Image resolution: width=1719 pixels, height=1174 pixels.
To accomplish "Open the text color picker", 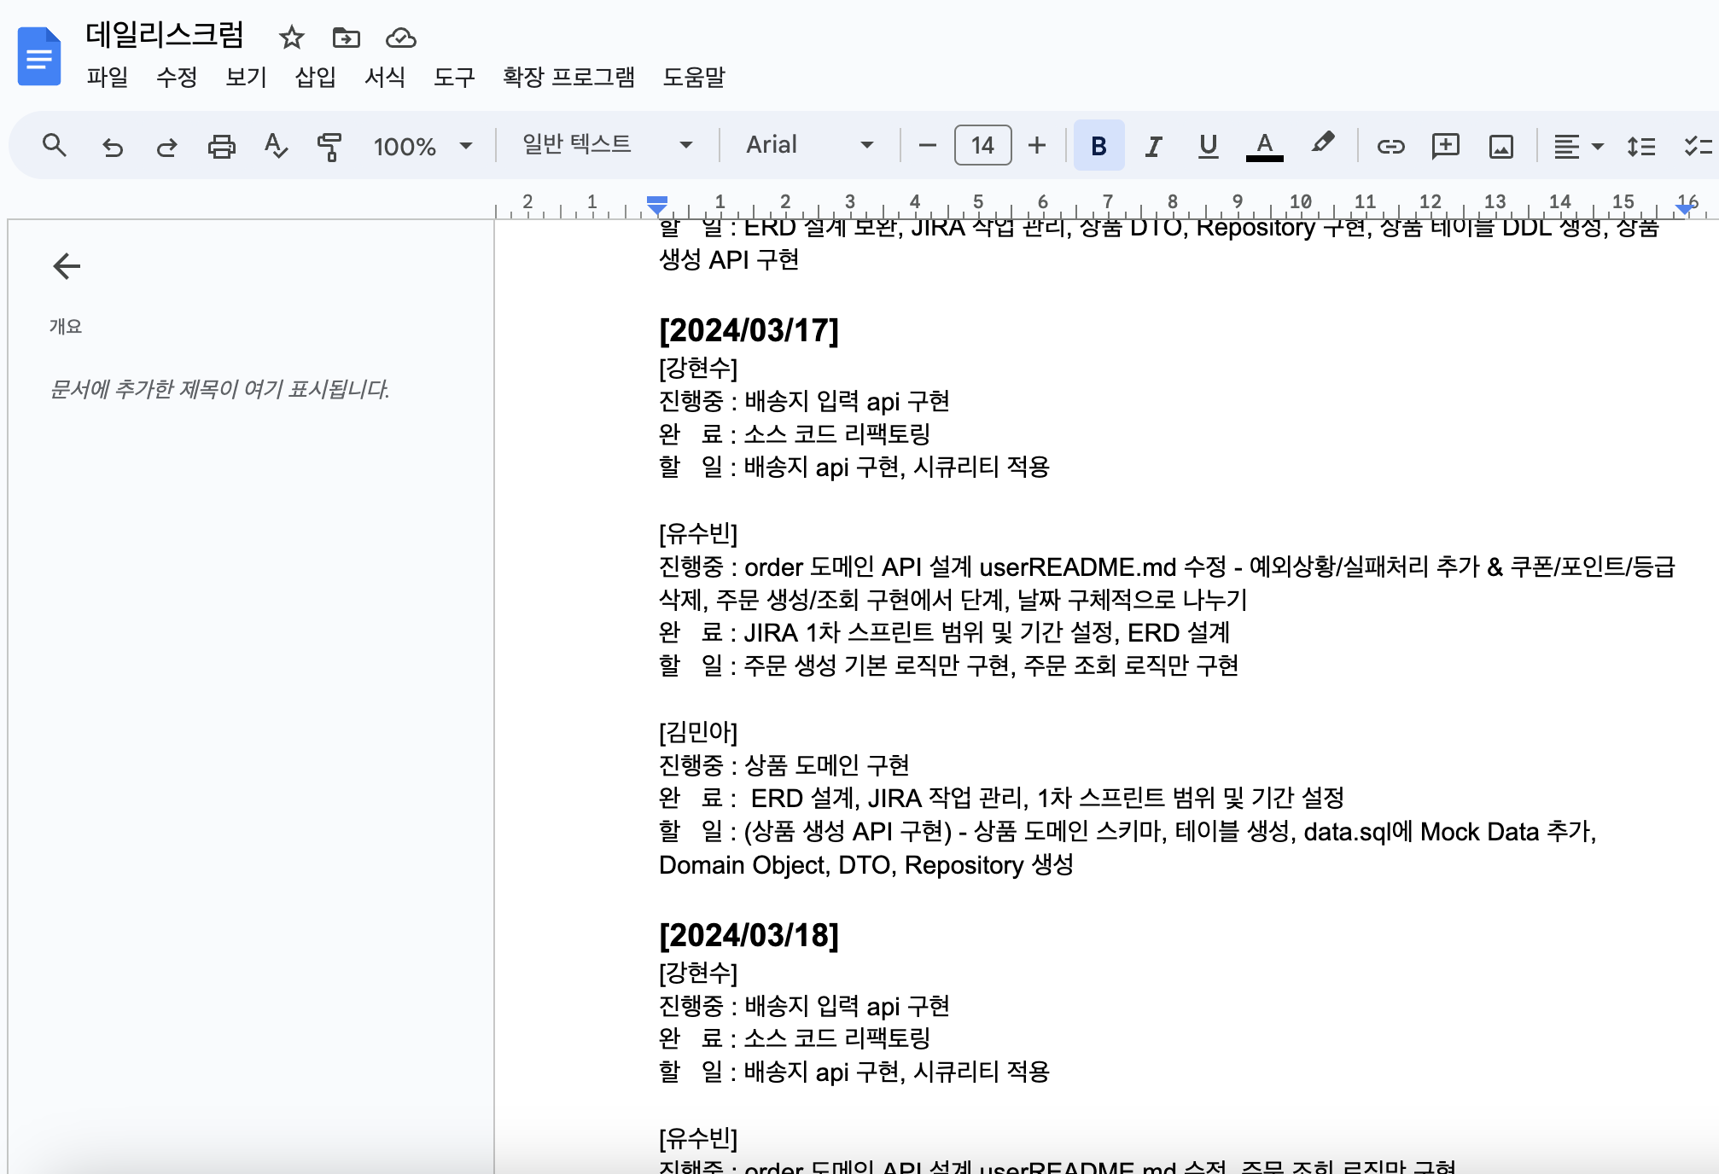I will click(x=1264, y=146).
